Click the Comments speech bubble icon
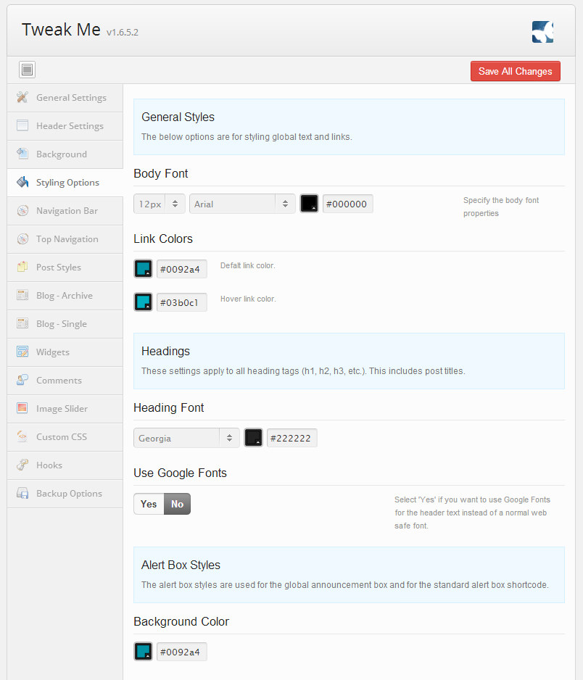The height and width of the screenshot is (680, 583). click(22, 381)
